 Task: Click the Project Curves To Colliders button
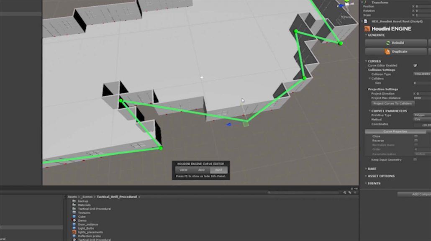(x=393, y=103)
